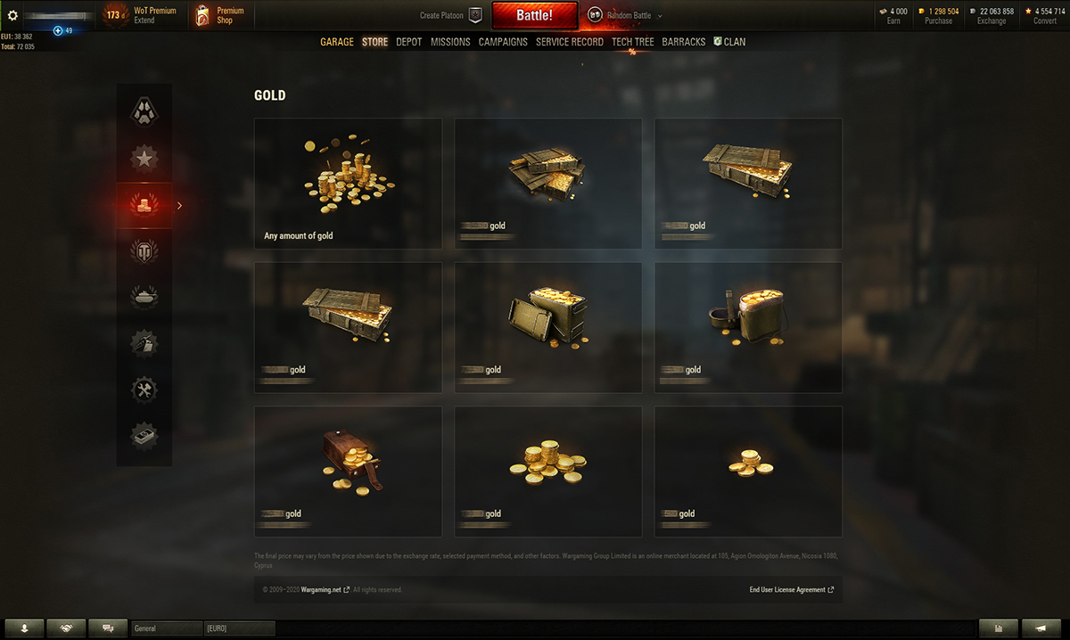This screenshot has height=640, width=1070.
Task: Expand the Random Battle mode dropdown
Action: coord(660,16)
